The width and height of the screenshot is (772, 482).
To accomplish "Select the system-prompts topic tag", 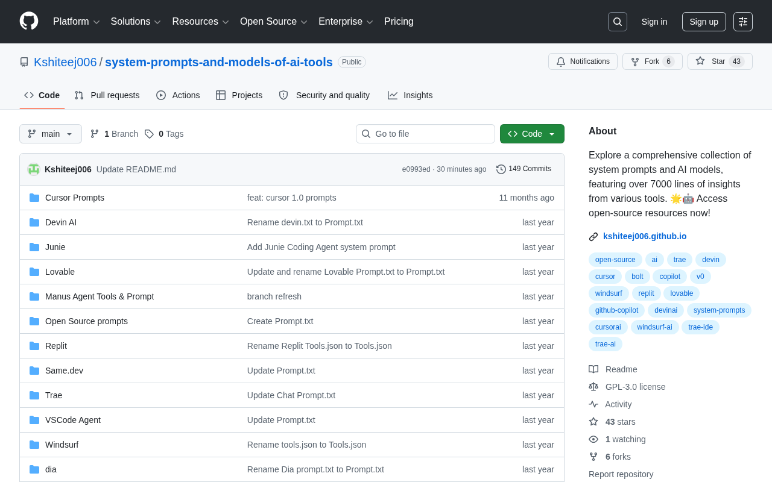I will point(719,310).
